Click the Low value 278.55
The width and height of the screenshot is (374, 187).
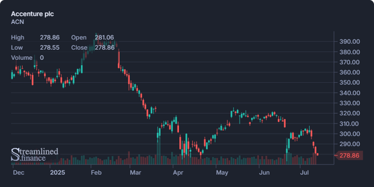(50, 48)
